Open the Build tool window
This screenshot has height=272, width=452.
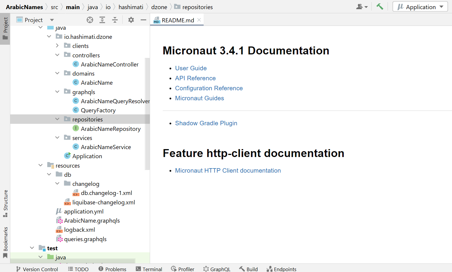(248, 269)
